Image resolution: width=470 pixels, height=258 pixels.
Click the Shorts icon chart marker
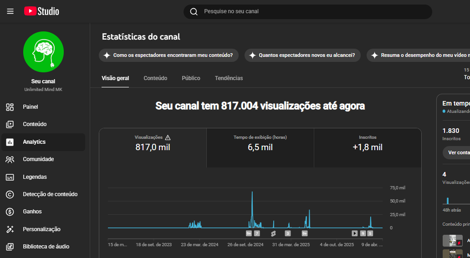coord(273,233)
